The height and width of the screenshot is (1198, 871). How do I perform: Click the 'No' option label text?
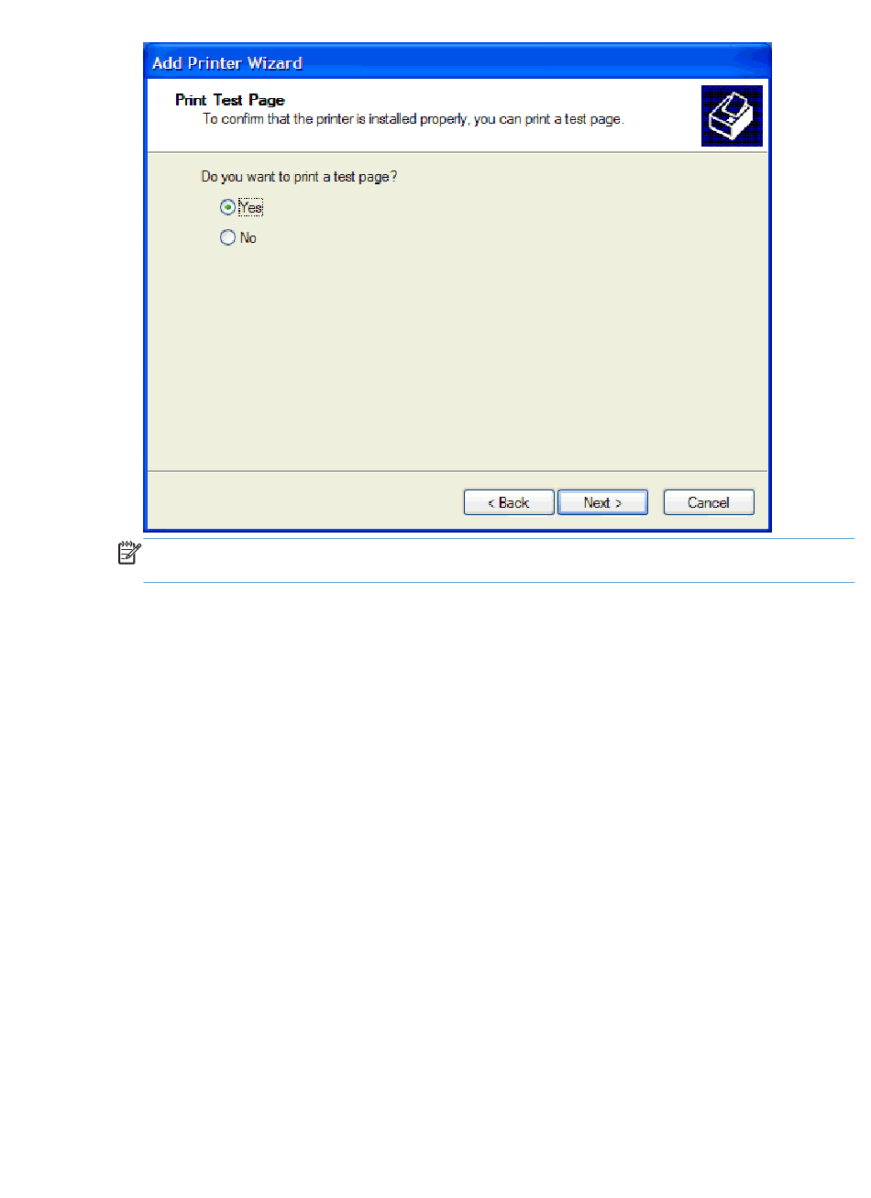248,238
